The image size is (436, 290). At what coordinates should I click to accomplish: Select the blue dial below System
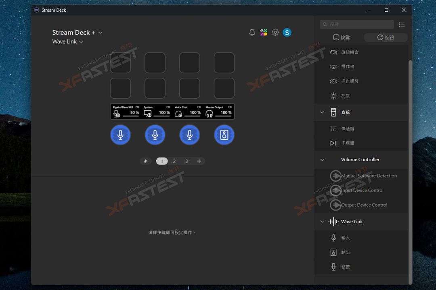pyautogui.click(x=155, y=135)
